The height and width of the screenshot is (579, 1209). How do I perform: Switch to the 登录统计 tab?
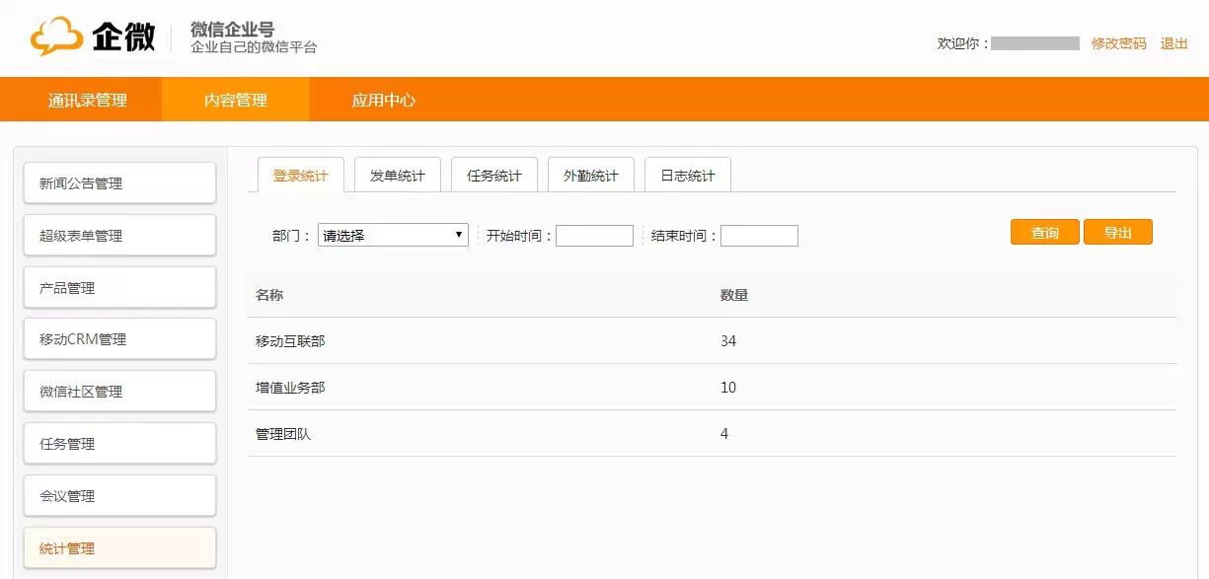[301, 176]
